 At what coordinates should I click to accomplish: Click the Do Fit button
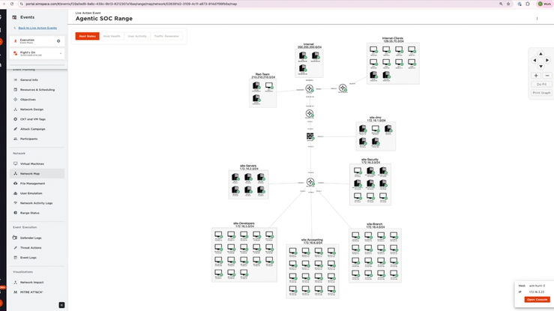tap(541, 85)
